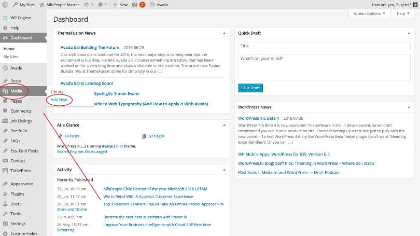Expand the Screen Options dropdown
This screenshot has height=236, width=420.
click(369, 13)
